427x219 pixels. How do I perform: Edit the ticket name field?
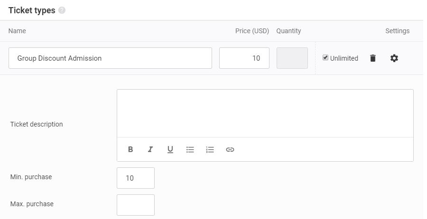tap(110, 58)
